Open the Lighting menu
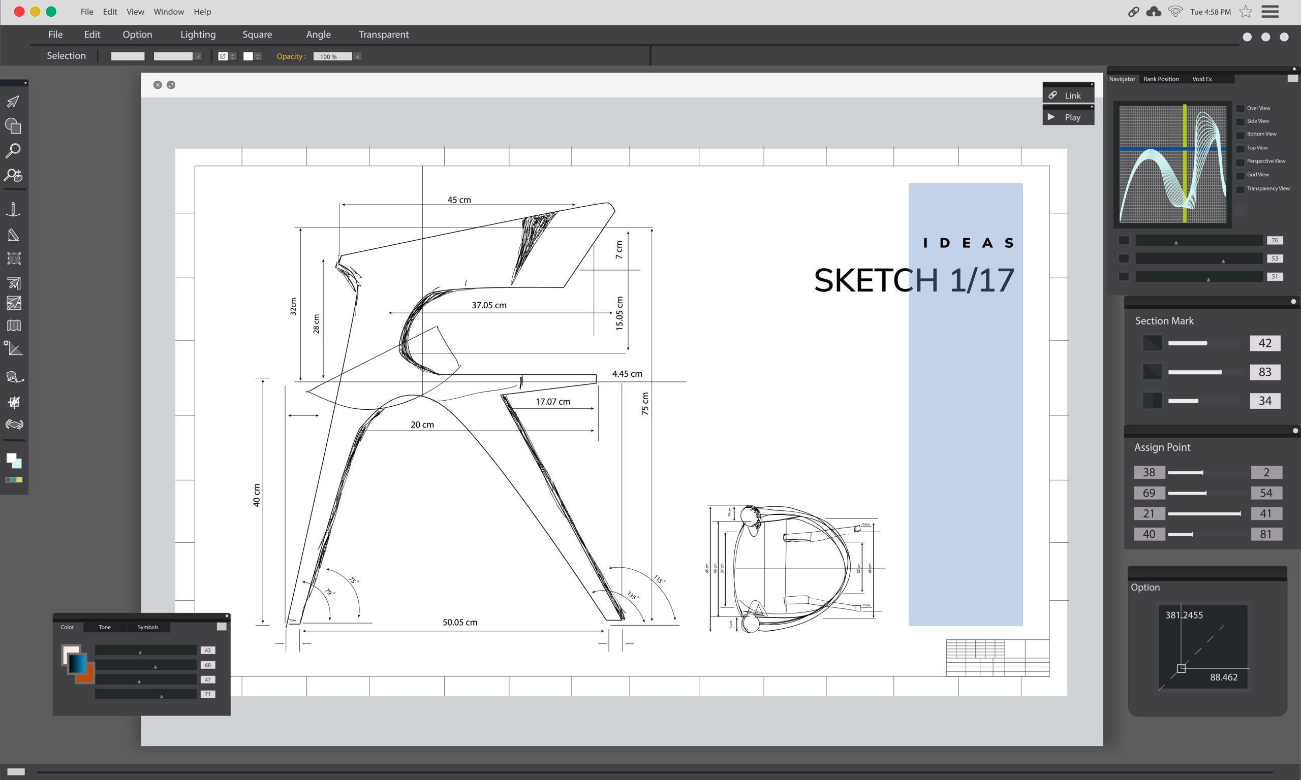Screen dimensions: 1301x780 (x=198, y=34)
